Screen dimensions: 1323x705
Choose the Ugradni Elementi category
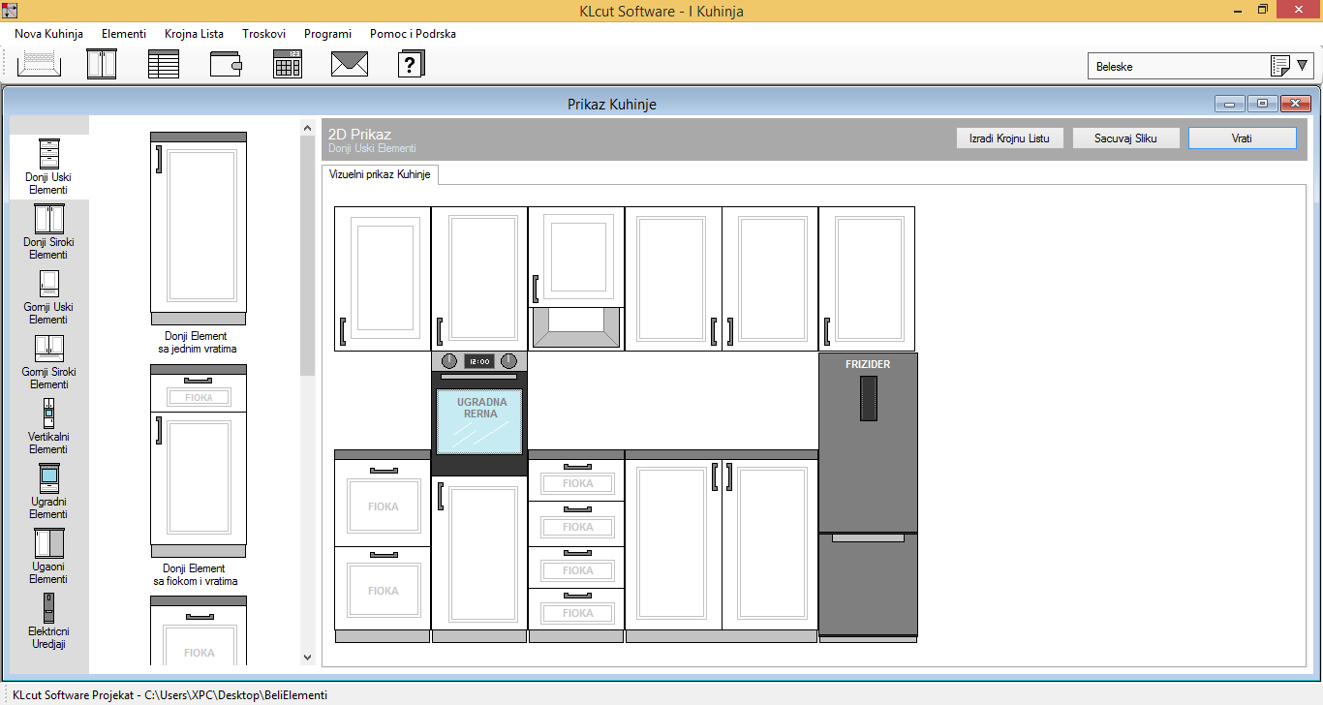tap(48, 491)
